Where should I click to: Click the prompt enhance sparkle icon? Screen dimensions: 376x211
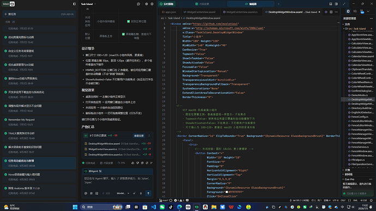pyautogui.click(x=134, y=193)
